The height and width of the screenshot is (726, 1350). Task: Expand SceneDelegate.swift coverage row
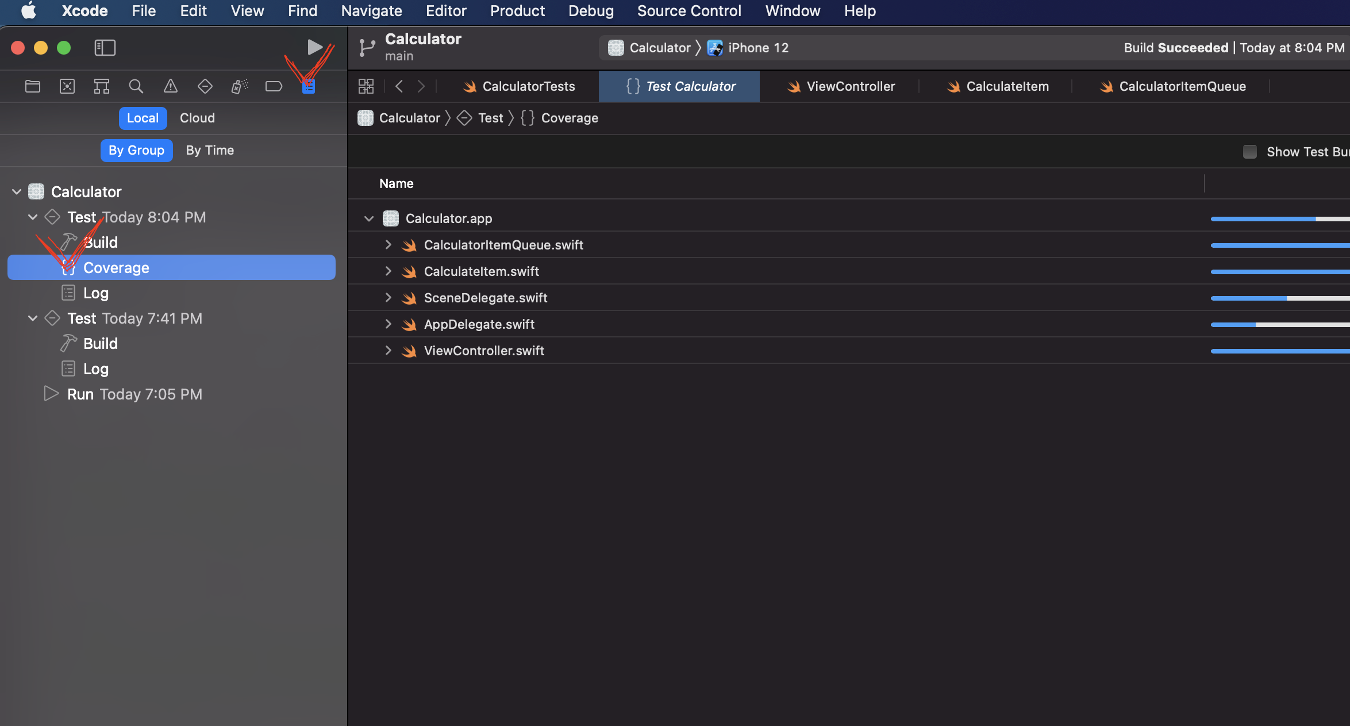pyautogui.click(x=388, y=298)
